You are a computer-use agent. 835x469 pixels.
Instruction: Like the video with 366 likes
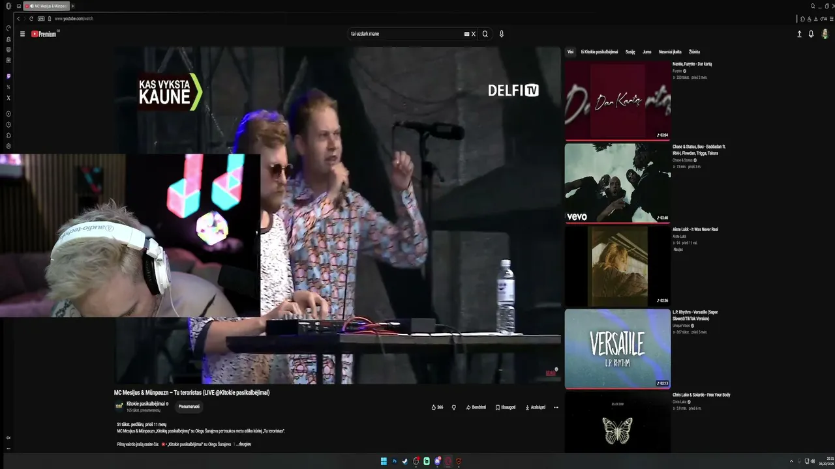(437, 407)
